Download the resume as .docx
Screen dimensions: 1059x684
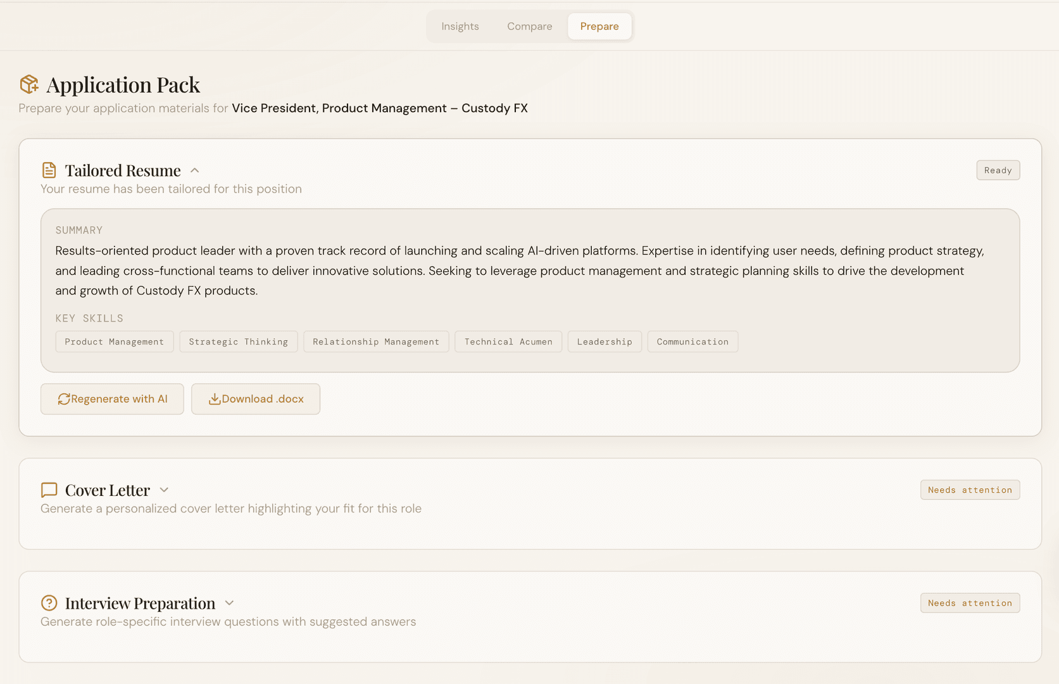coord(256,399)
